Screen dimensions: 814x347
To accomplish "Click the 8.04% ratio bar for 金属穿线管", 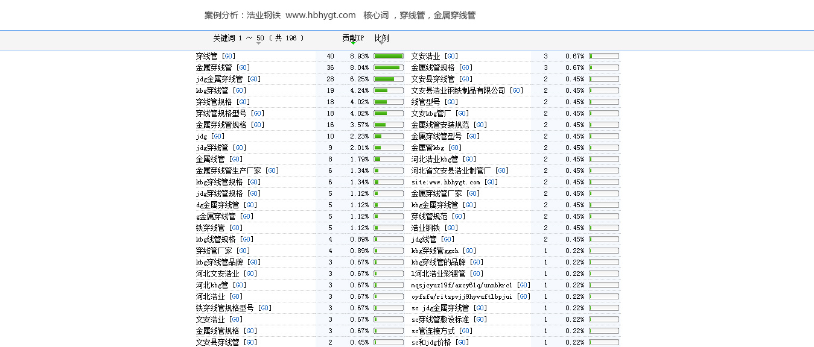I will coord(389,67).
